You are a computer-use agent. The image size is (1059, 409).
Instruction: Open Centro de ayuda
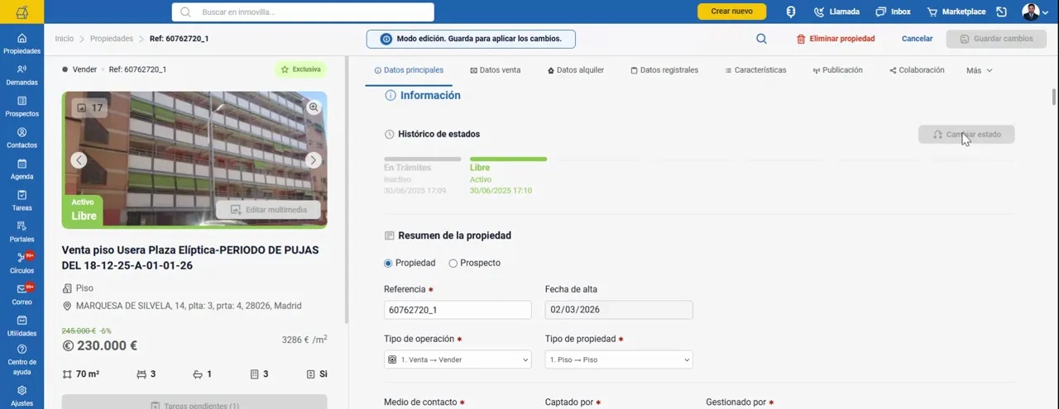click(22, 360)
